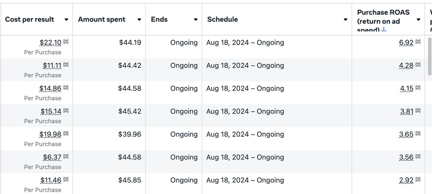Click footnote [2] beside 3.56 ROAS
This screenshot has width=432, height=194.
[x=418, y=157]
